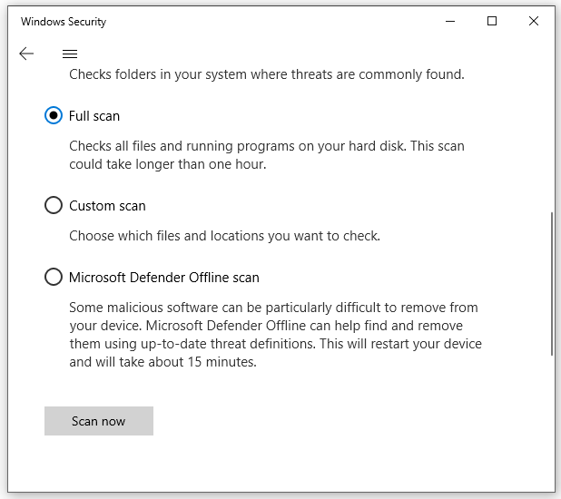The image size is (561, 499).
Task: Click the "Full scan" label text
Action: point(94,116)
